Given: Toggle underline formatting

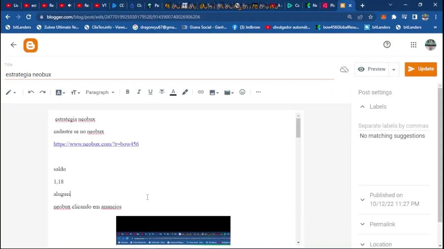Looking at the screenshot, I should tap(150, 92).
